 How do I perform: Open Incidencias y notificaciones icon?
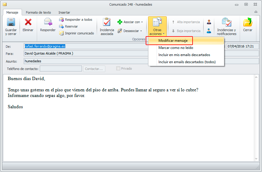click(x=227, y=22)
